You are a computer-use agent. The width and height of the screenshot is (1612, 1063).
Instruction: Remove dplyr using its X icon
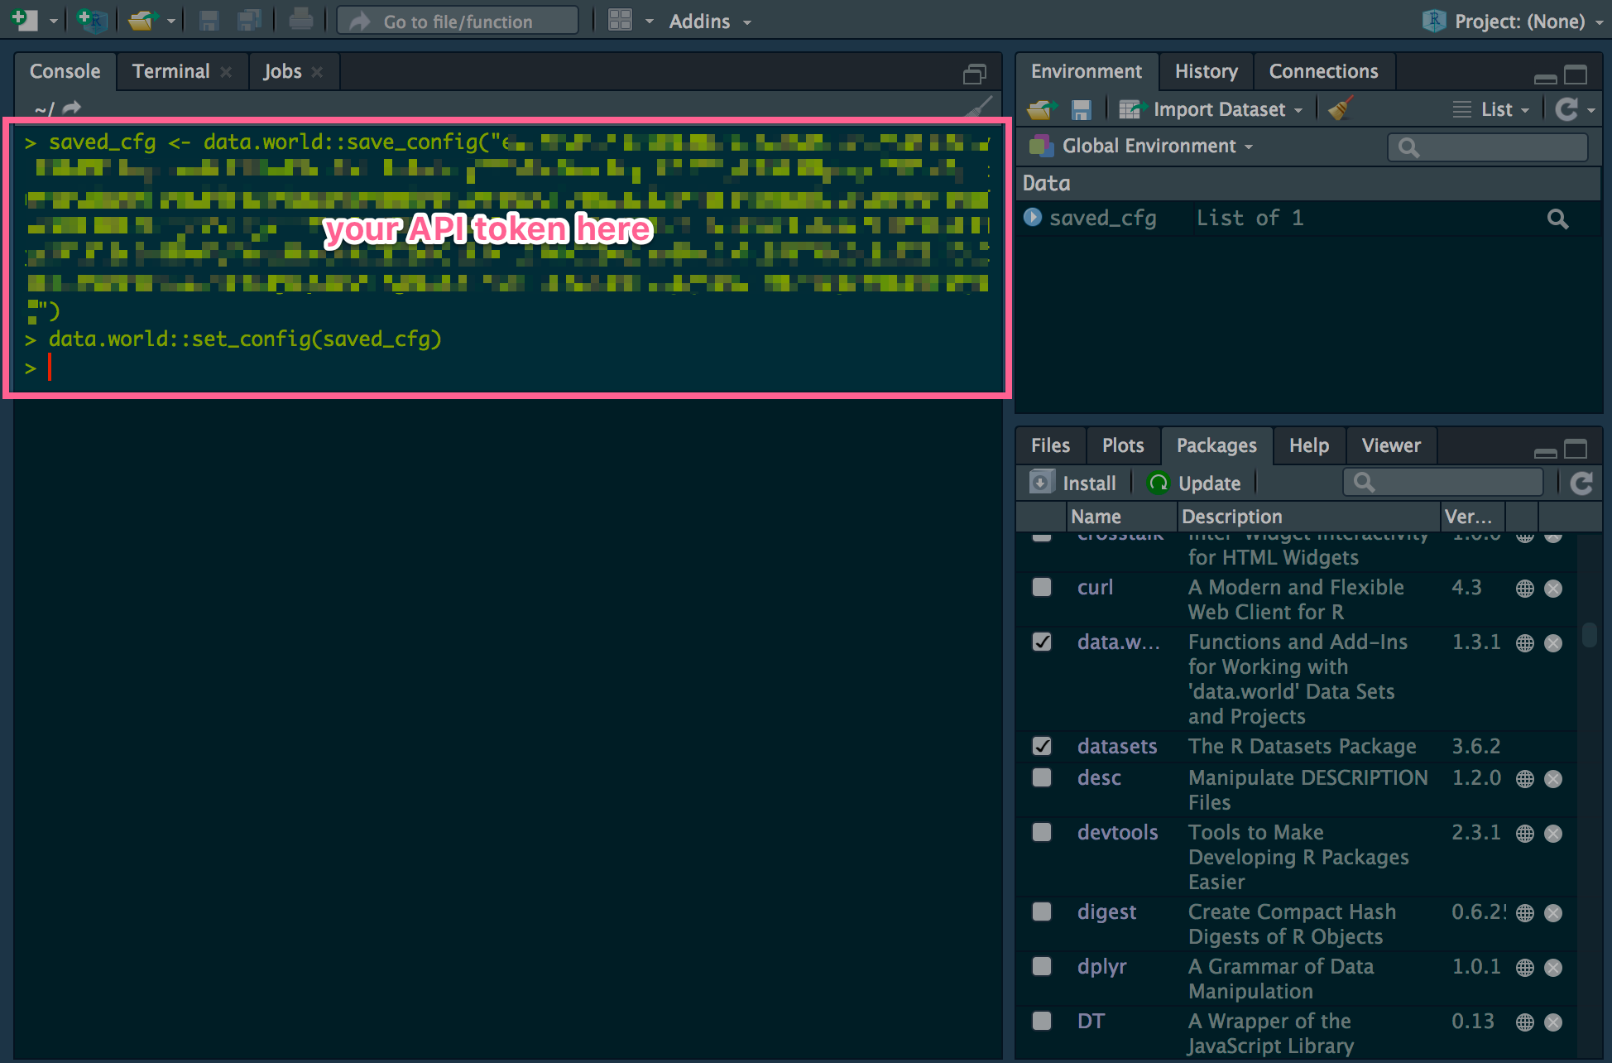tap(1552, 967)
